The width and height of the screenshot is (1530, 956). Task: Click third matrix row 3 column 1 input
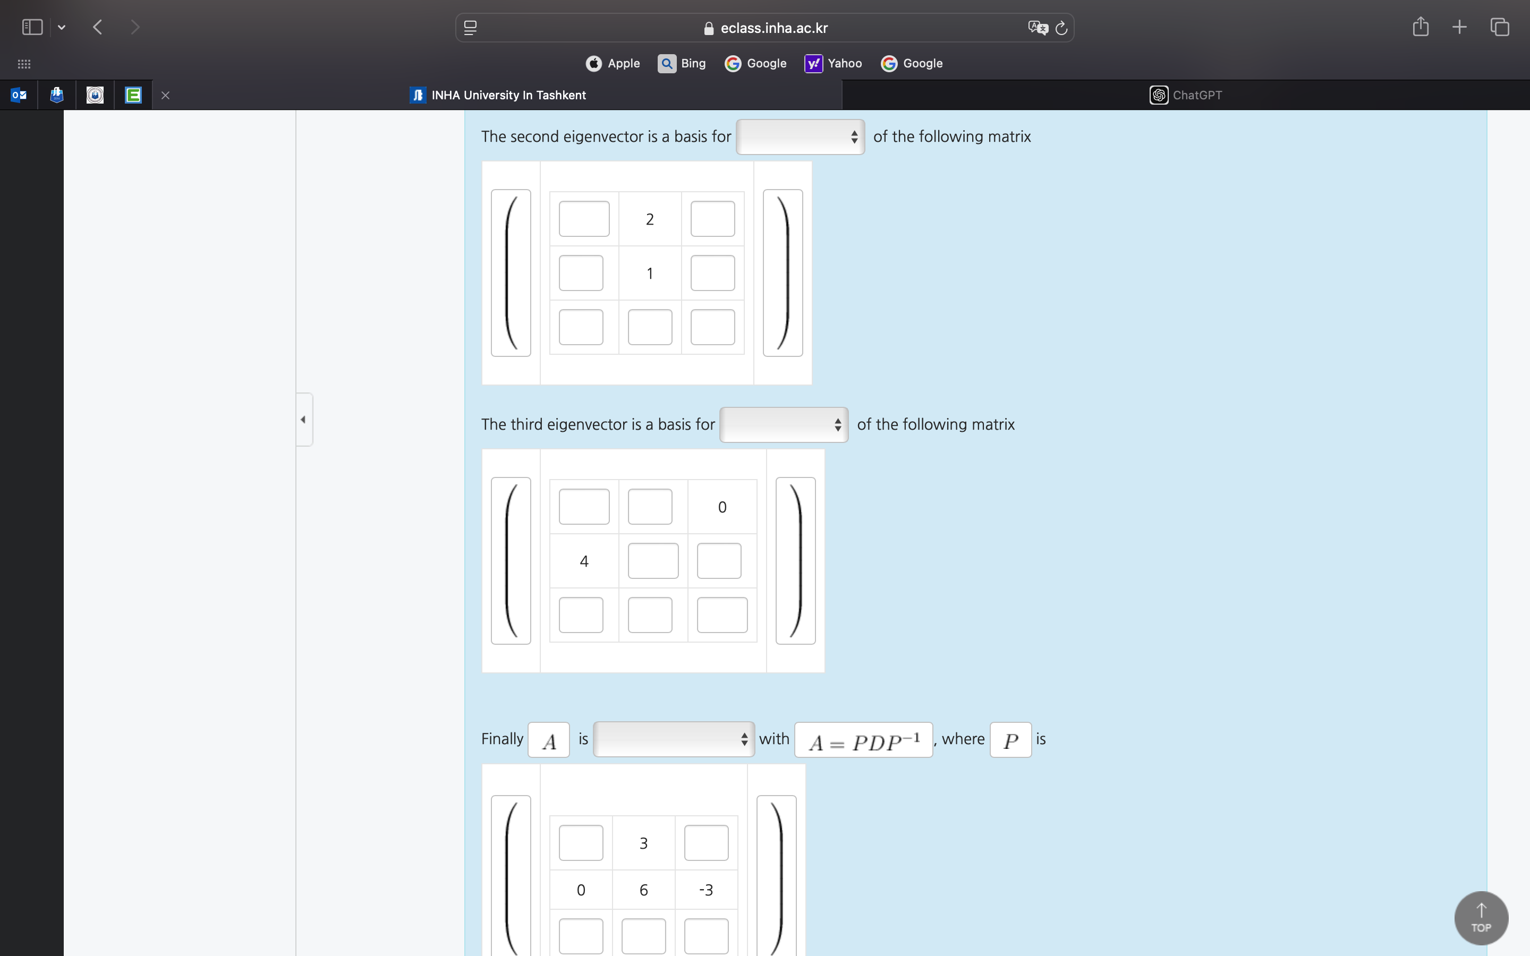click(x=581, y=614)
